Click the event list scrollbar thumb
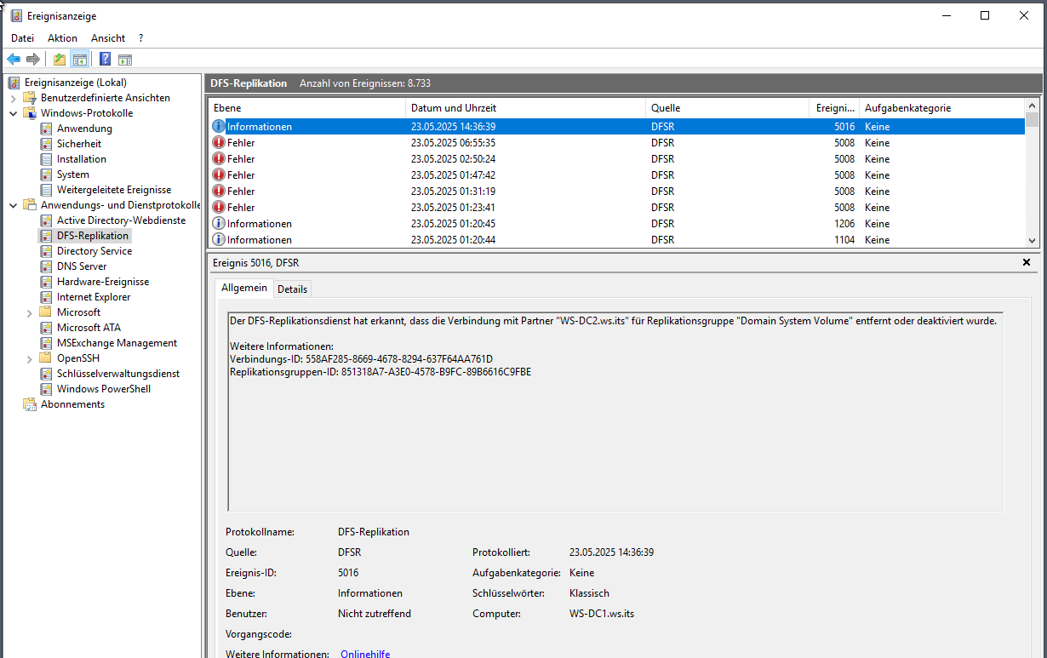This screenshot has width=1047, height=658. (1033, 119)
